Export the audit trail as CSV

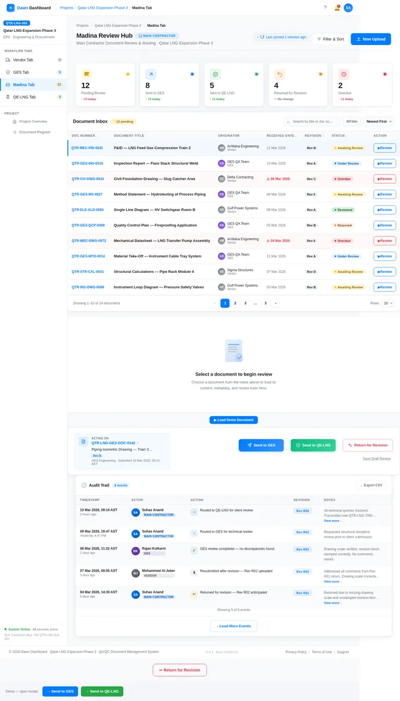[x=372, y=485]
